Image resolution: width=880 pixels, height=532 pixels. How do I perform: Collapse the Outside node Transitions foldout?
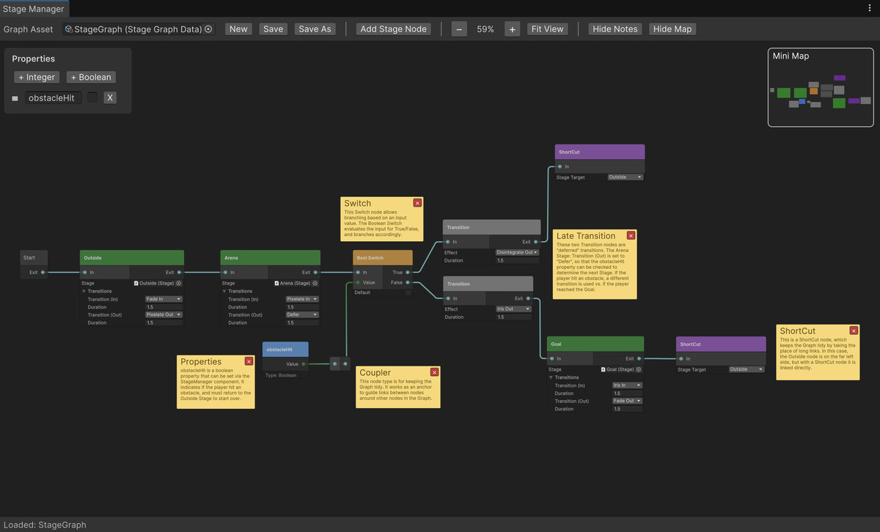(x=84, y=291)
